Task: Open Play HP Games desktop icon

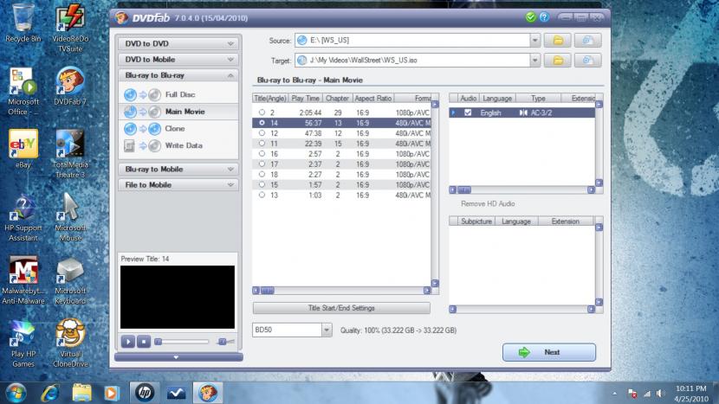Action: coord(23,343)
